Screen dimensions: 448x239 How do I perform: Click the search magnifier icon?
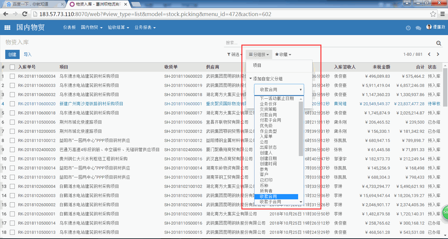point(438,43)
